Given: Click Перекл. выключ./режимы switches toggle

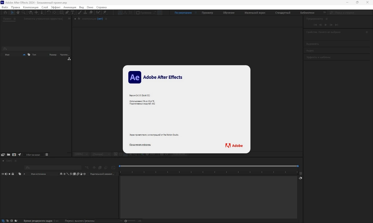Looking at the screenshot, I should [x=80, y=221].
